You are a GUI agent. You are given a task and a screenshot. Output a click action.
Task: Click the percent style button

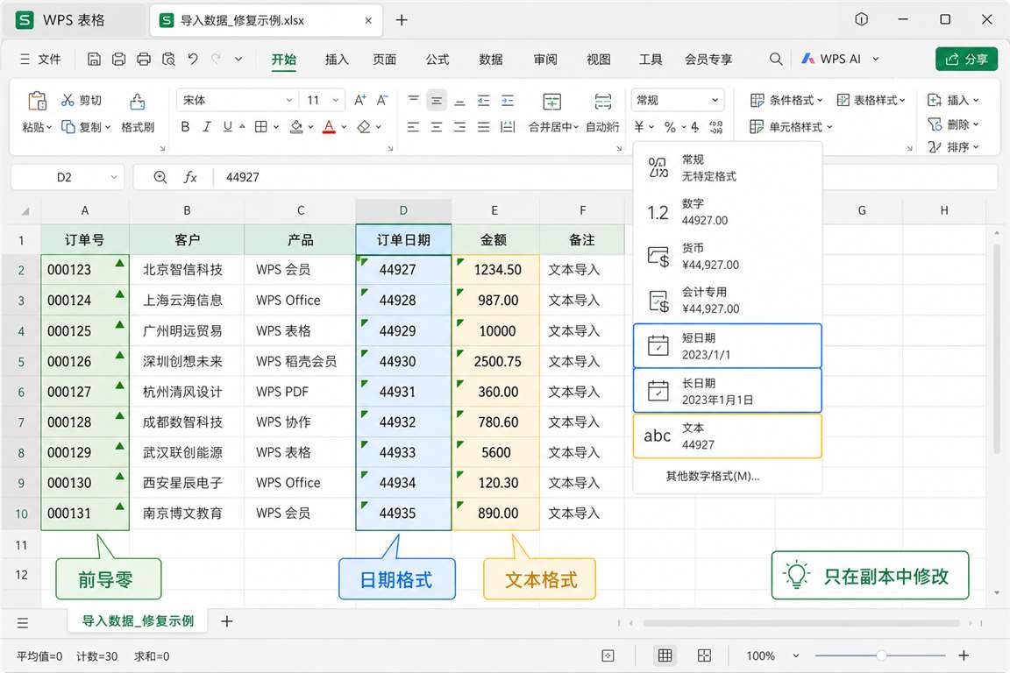click(670, 127)
